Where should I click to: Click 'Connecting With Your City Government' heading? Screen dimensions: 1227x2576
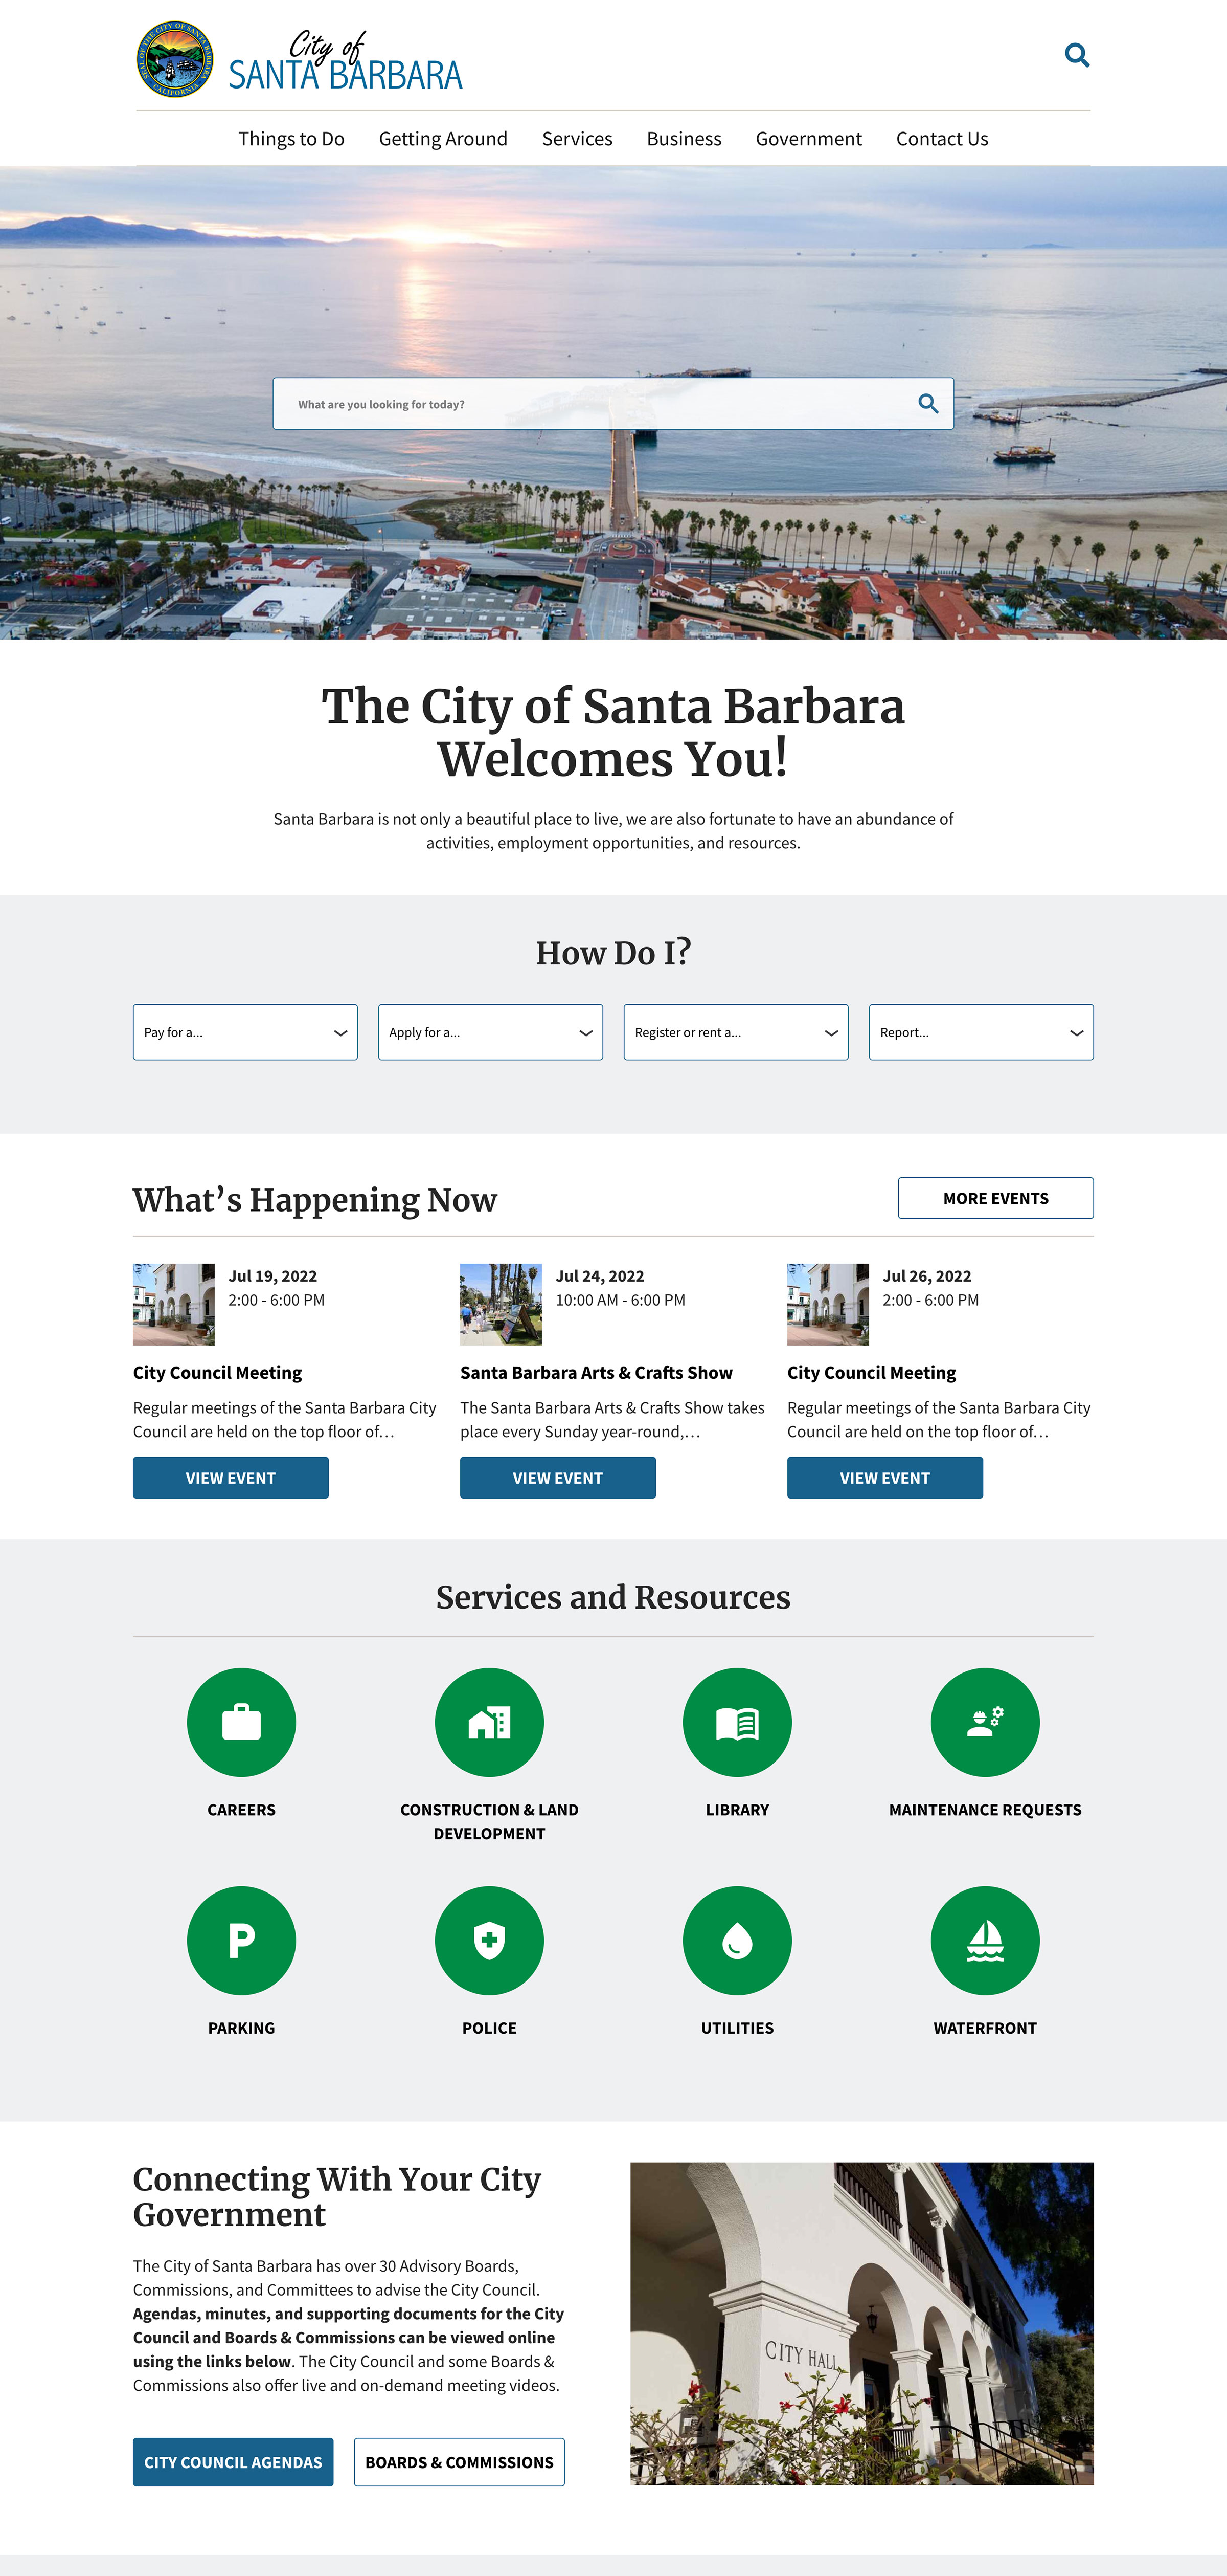[x=337, y=2197]
